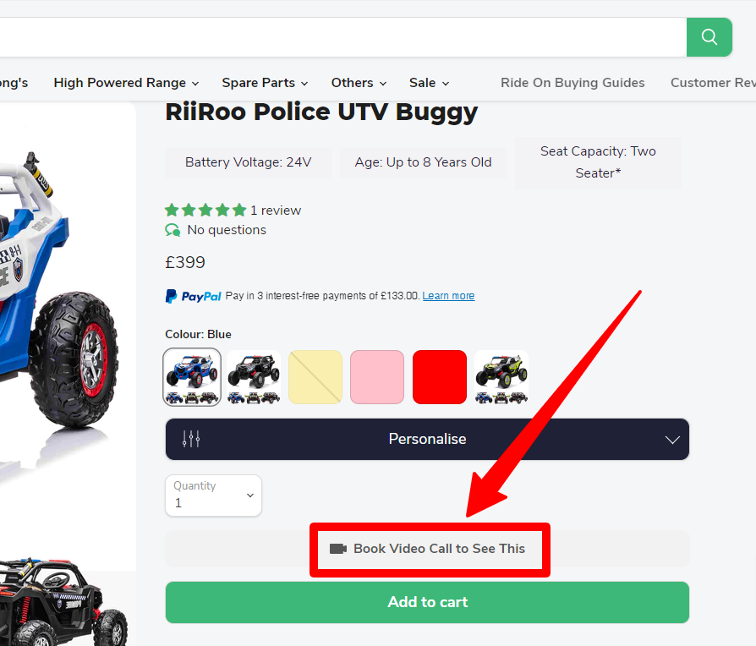756x646 pixels.
Task: Click the video camera icon
Action: pos(338,549)
